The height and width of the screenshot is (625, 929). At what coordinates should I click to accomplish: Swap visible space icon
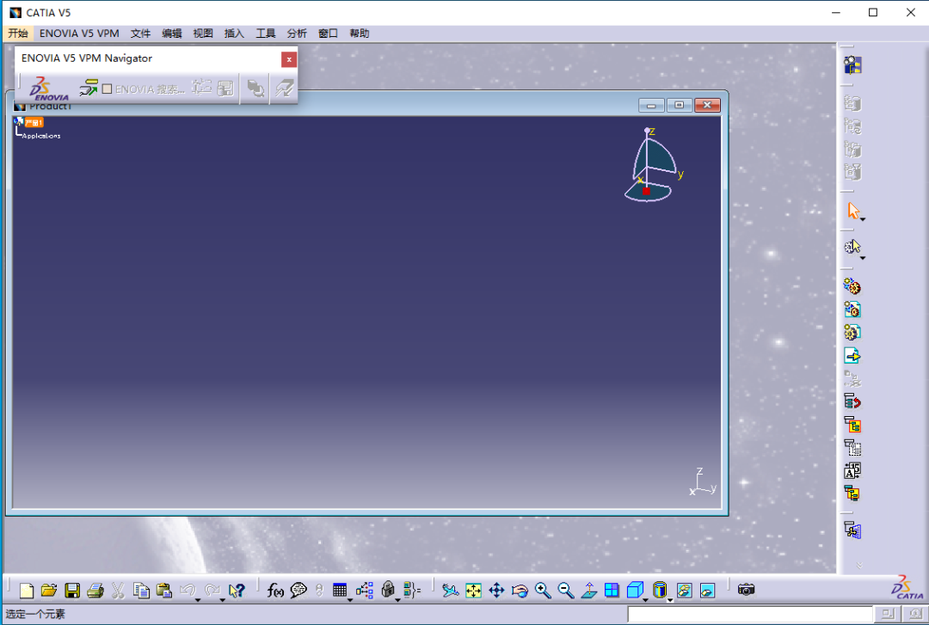(x=707, y=590)
